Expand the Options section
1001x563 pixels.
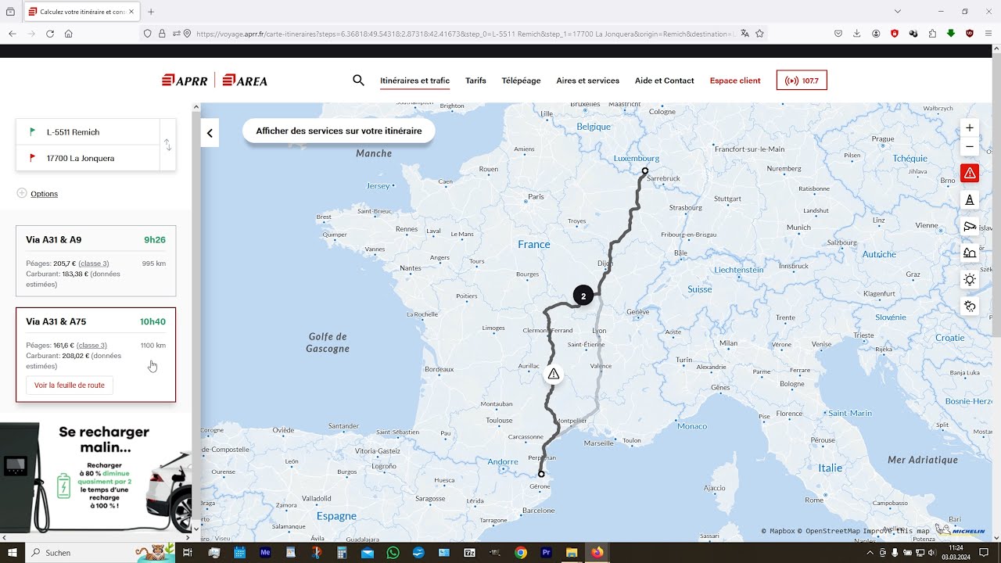(x=38, y=193)
